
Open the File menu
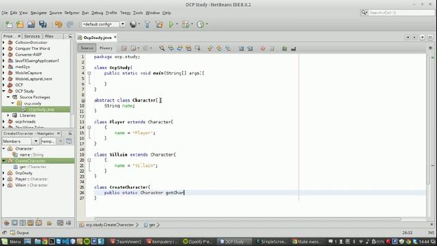(5, 13)
